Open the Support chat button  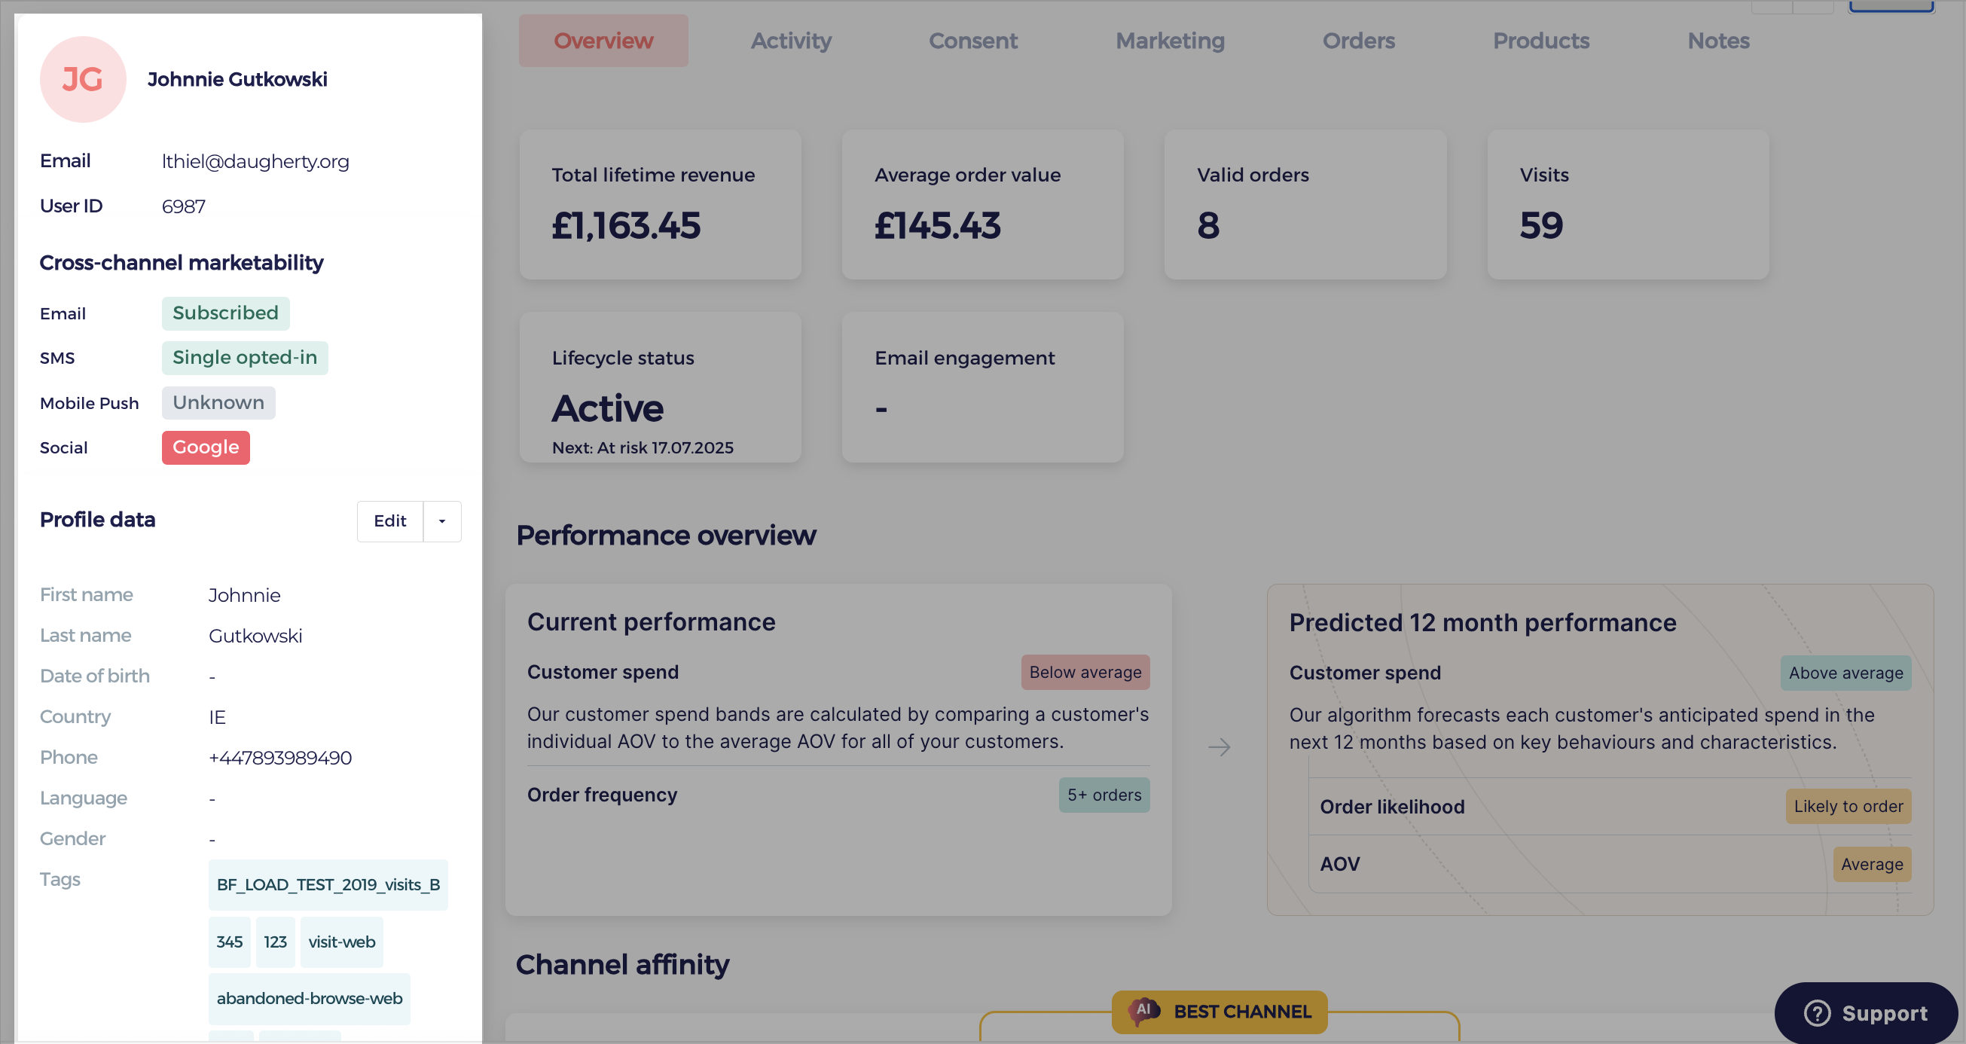click(x=1865, y=1012)
